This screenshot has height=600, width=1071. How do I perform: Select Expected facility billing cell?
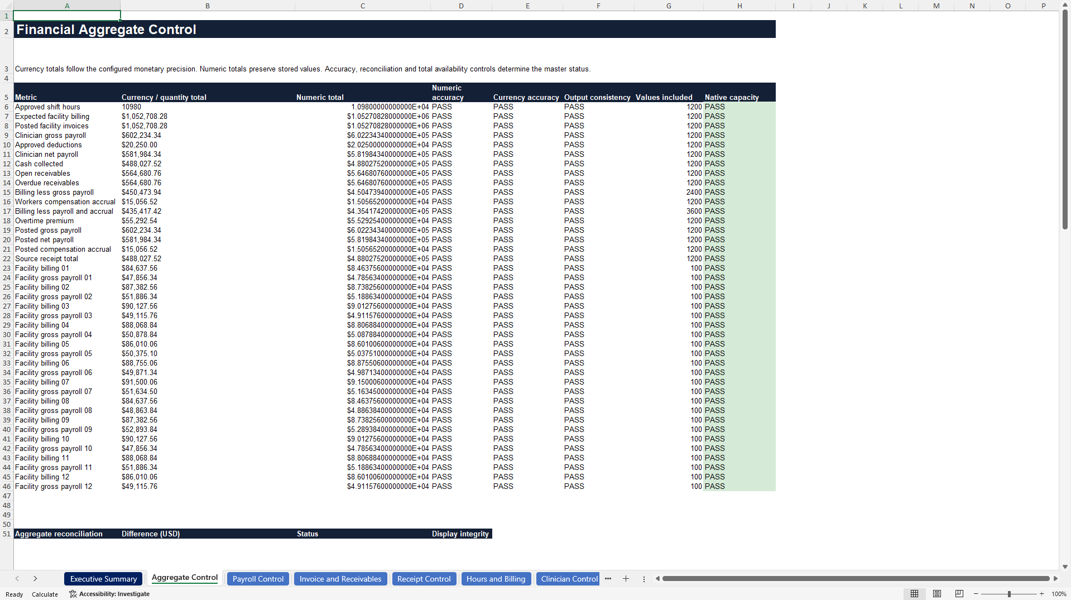click(67, 116)
